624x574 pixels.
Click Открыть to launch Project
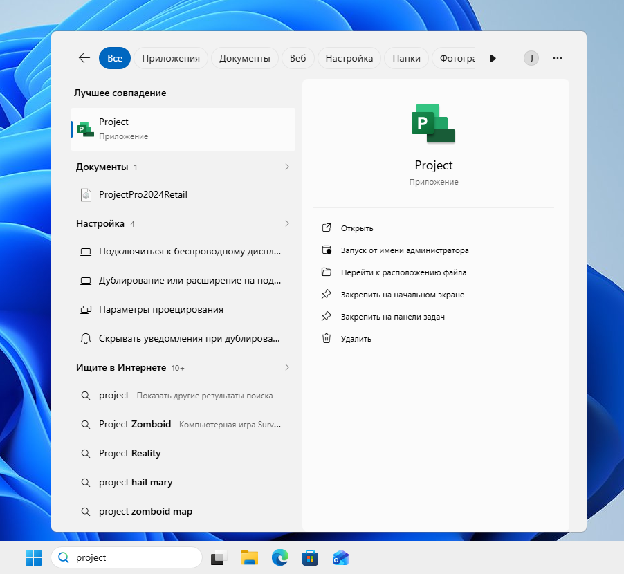point(356,228)
